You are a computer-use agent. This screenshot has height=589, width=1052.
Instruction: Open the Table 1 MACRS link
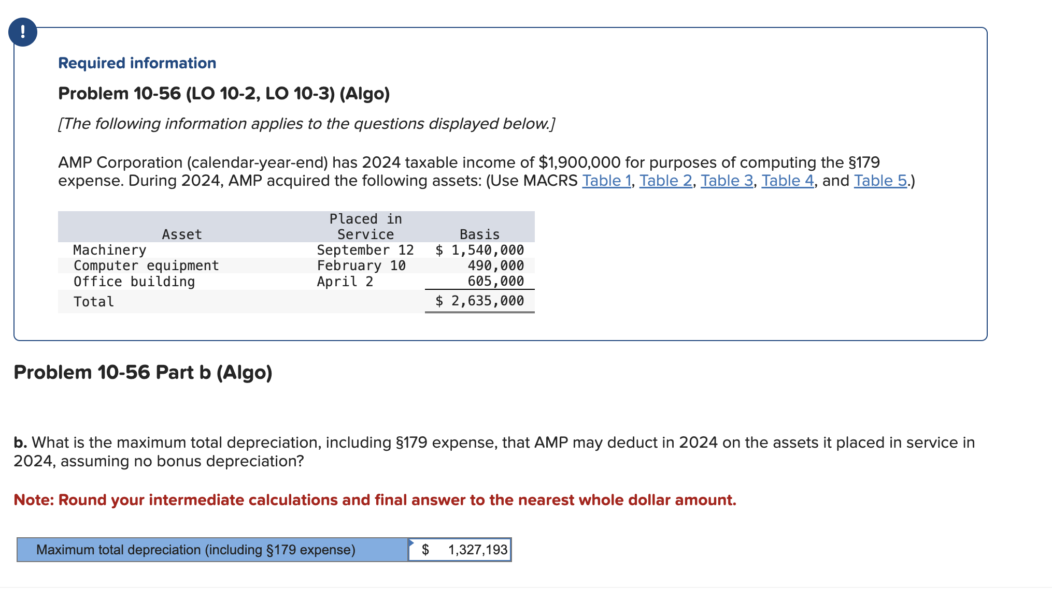coord(606,181)
